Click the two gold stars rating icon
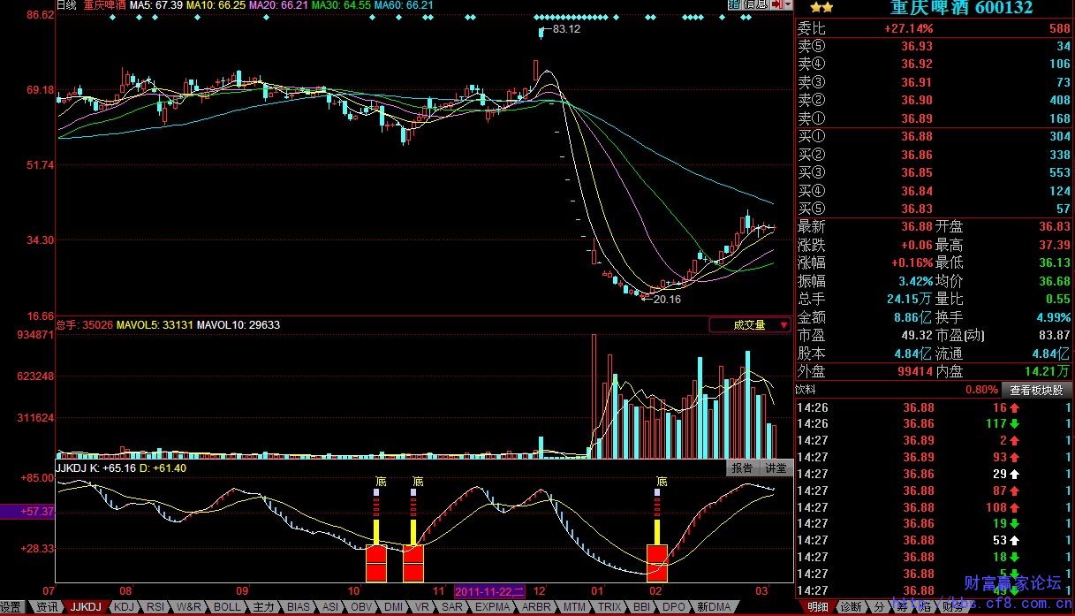The width and height of the screenshot is (1075, 616). coord(821,8)
